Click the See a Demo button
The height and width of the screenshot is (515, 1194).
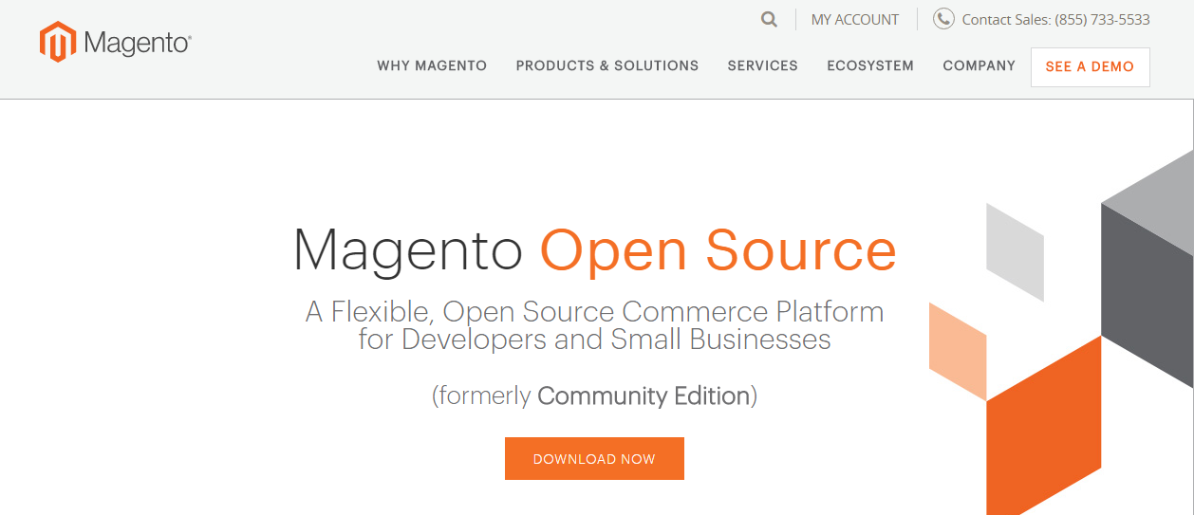[x=1090, y=67]
